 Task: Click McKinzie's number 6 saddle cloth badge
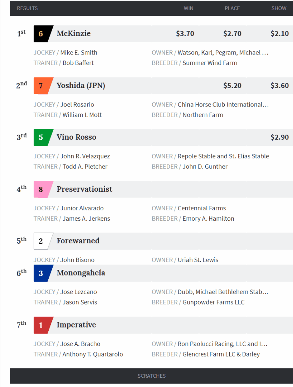pos(41,34)
